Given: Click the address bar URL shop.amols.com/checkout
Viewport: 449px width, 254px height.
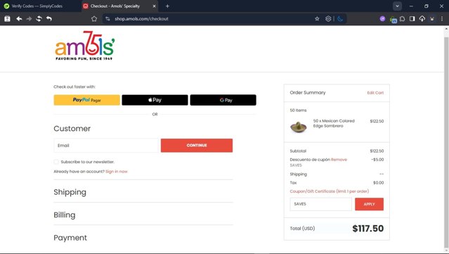Looking at the screenshot, I should pyautogui.click(x=141, y=18).
